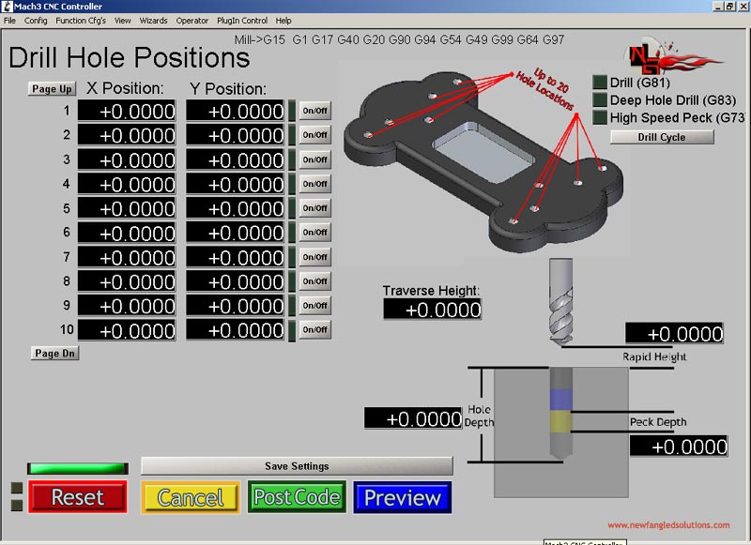Open the File menu

click(x=9, y=21)
